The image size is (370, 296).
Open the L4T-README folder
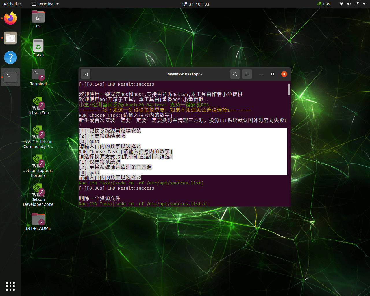38,220
